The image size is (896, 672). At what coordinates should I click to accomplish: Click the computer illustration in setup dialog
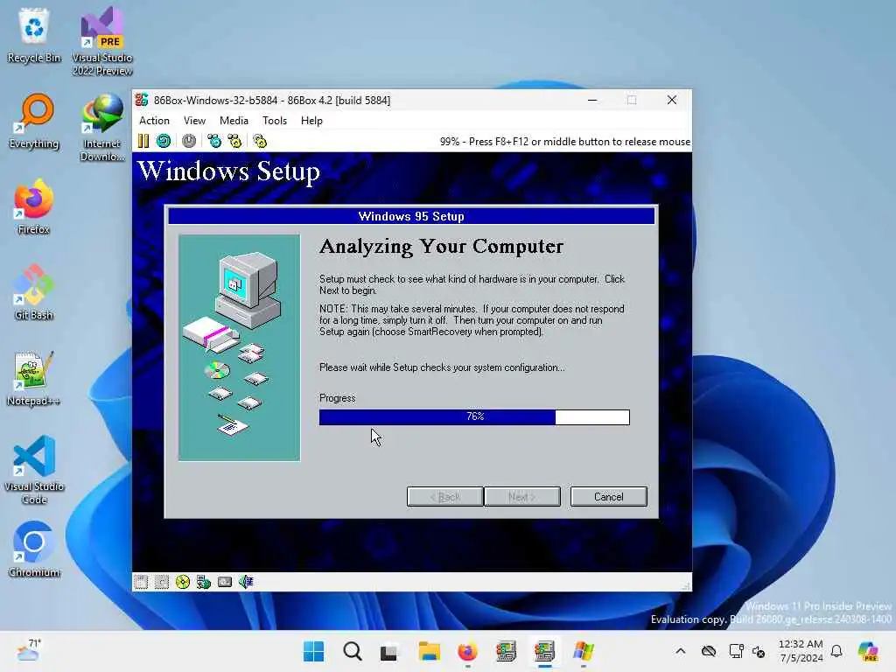239,347
